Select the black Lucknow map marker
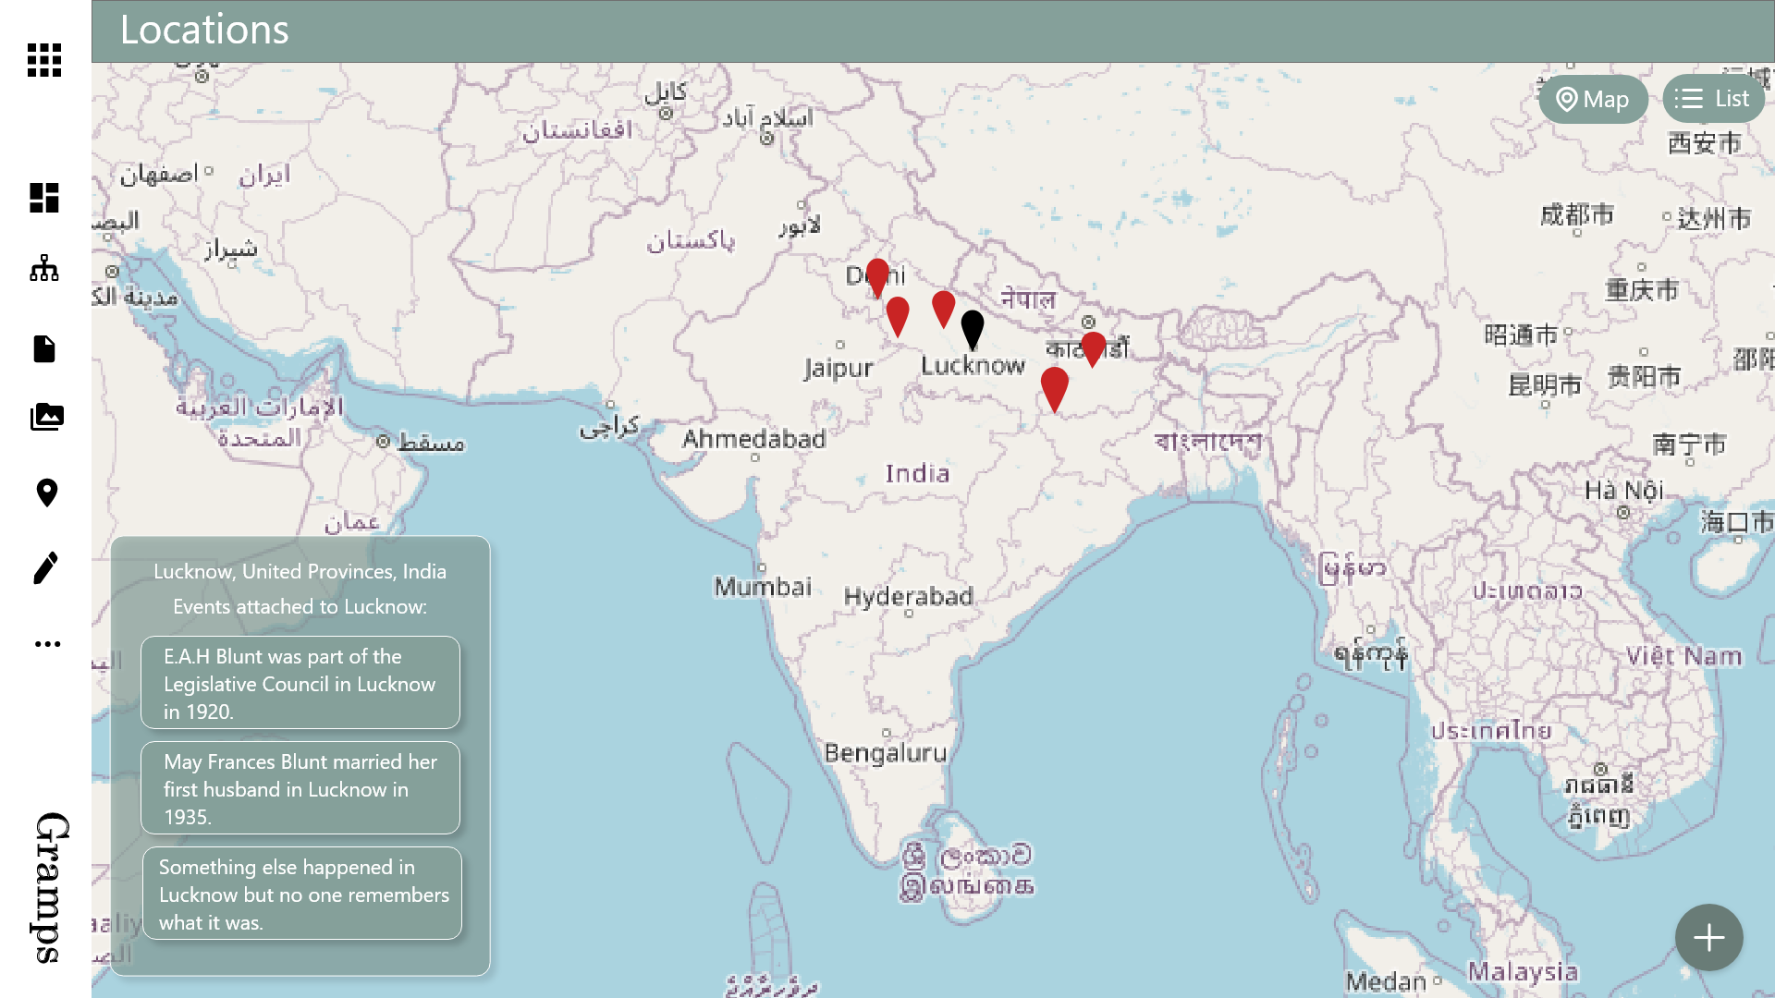 pos(973,330)
